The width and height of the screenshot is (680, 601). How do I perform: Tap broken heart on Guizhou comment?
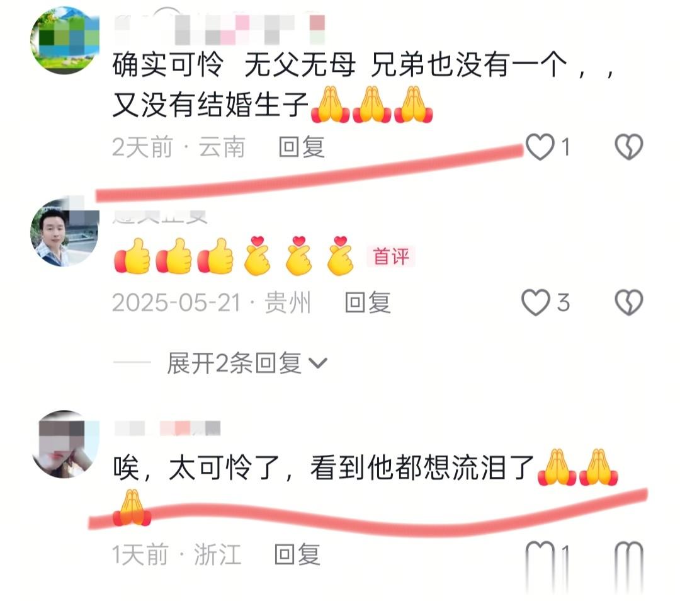click(x=629, y=302)
